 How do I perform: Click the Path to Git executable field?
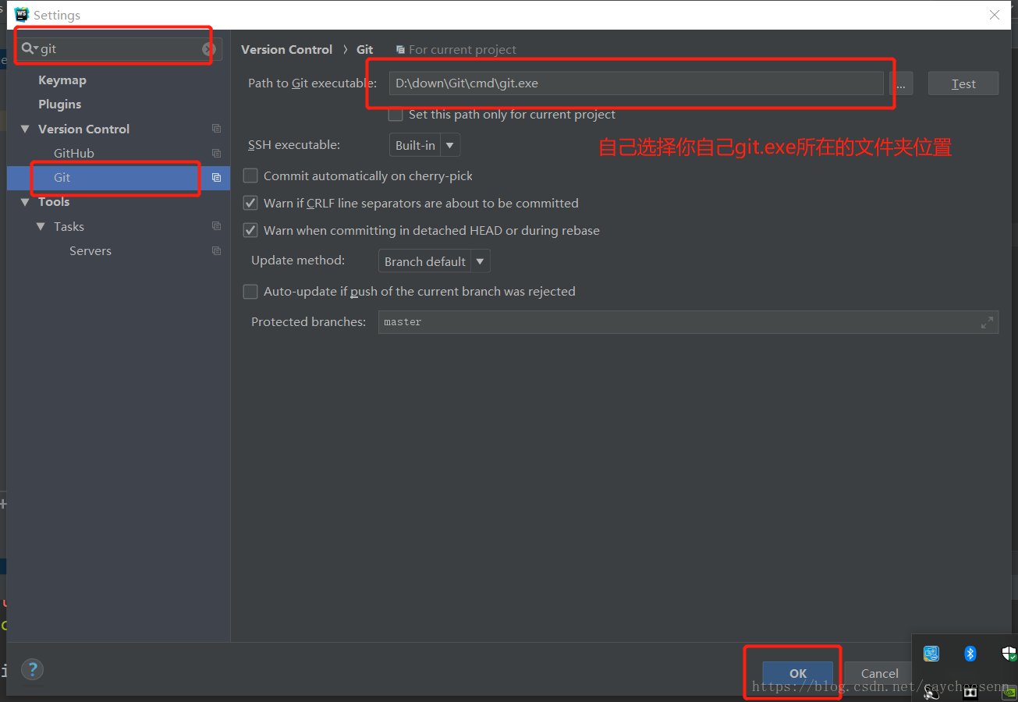pyautogui.click(x=637, y=83)
